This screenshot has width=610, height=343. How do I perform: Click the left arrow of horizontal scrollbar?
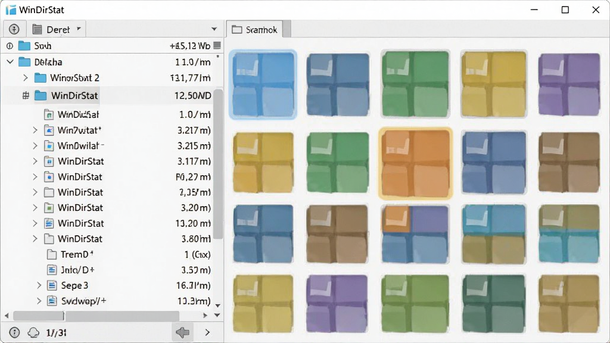(x=7, y=316)
